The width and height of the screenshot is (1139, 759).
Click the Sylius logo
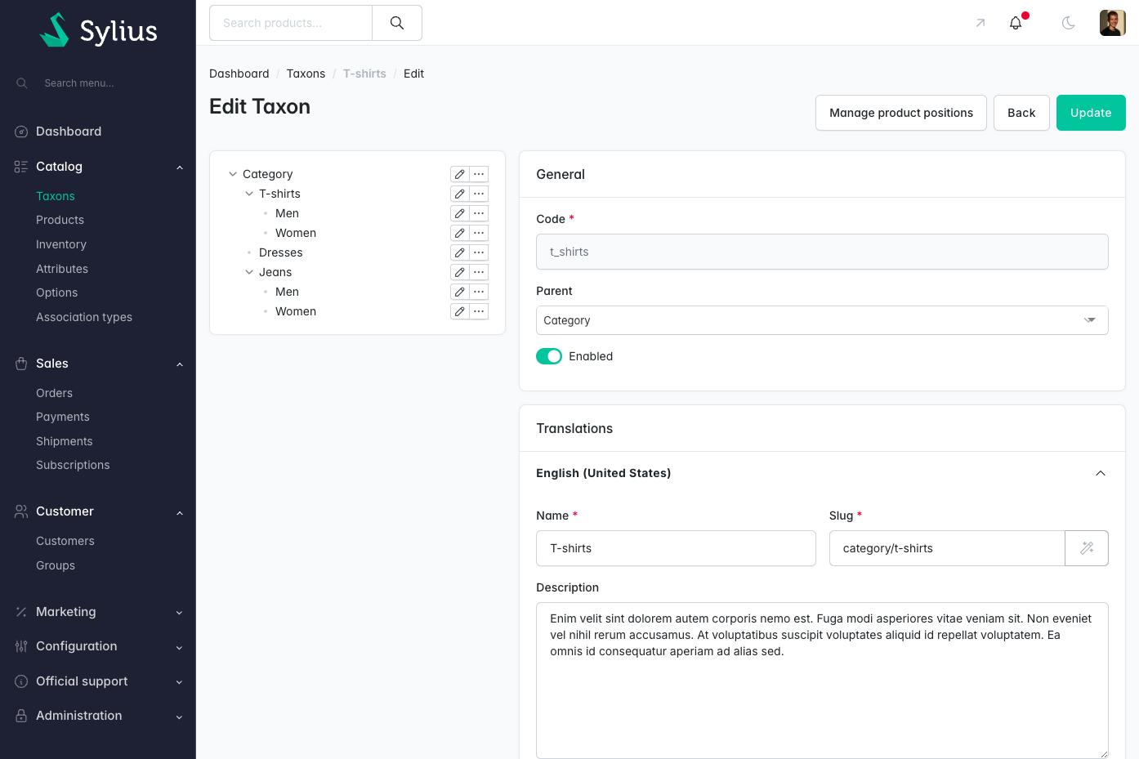(x=98, y=30)
